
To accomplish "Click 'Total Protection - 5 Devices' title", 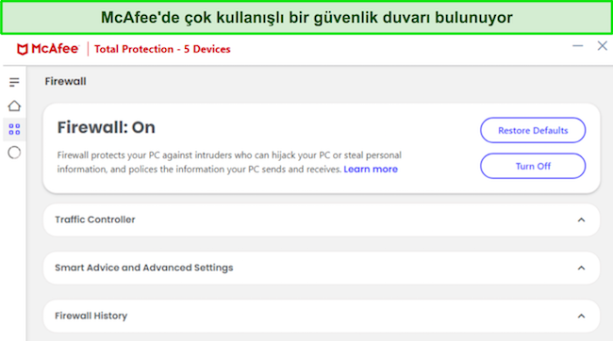I will coord(162,49).
